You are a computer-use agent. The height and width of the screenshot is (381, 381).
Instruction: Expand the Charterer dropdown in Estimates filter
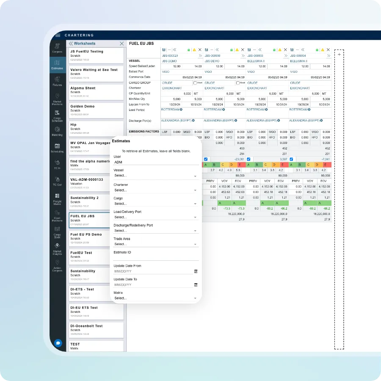tap(156, 190)
